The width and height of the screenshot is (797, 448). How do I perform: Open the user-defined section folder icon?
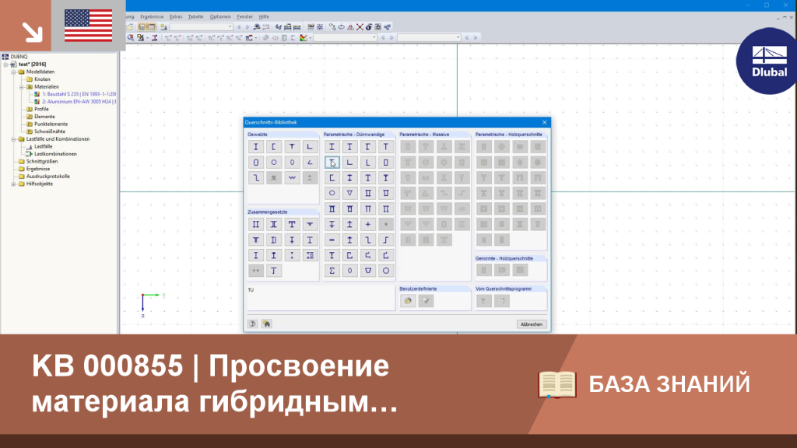click(408, 301)
